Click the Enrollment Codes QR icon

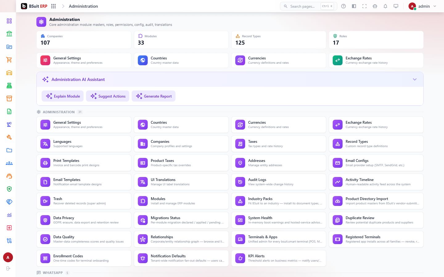coord(45,258)
